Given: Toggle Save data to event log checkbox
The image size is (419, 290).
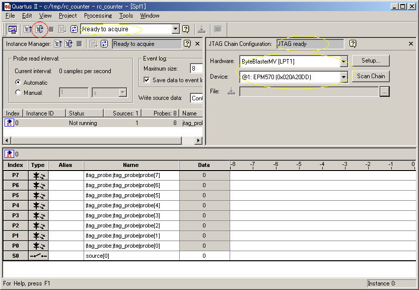Looking at the screenshot, I should click(147, 80).
